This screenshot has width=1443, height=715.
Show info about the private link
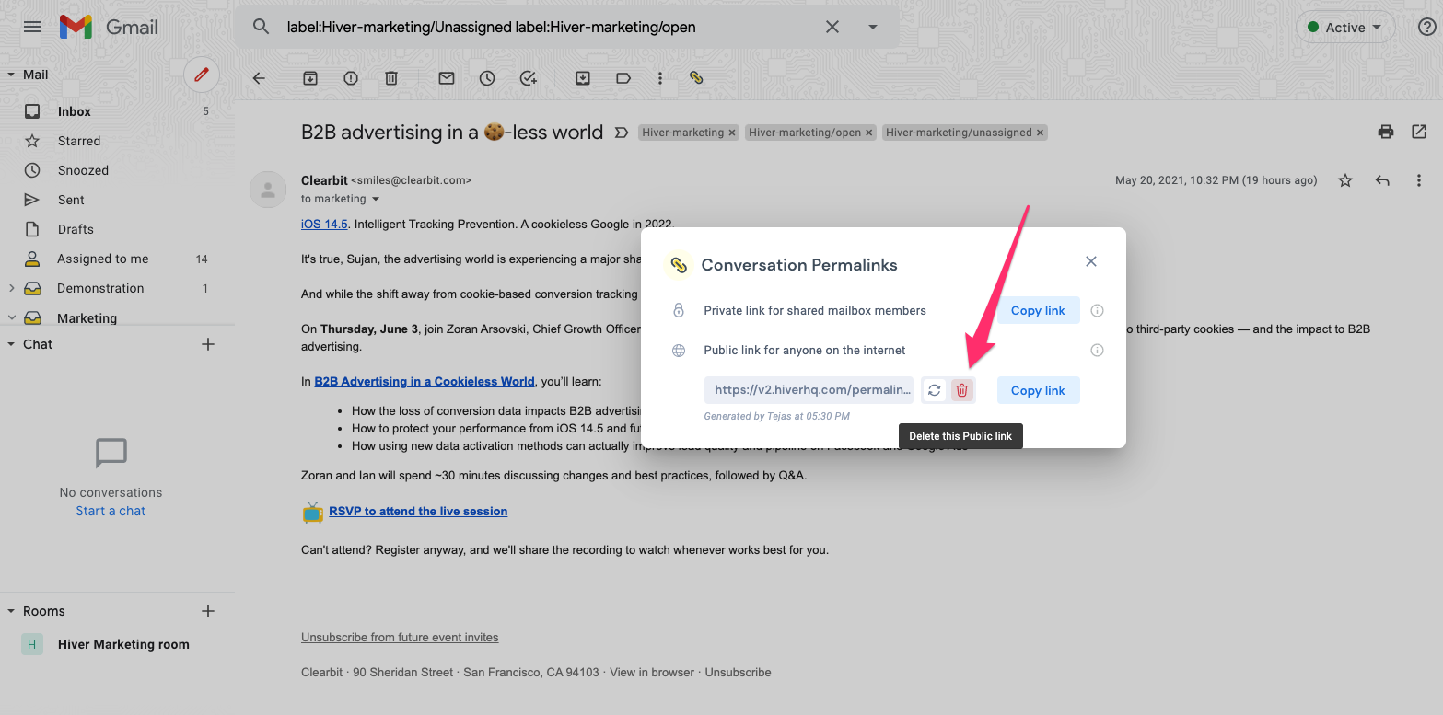(1097, 310)
